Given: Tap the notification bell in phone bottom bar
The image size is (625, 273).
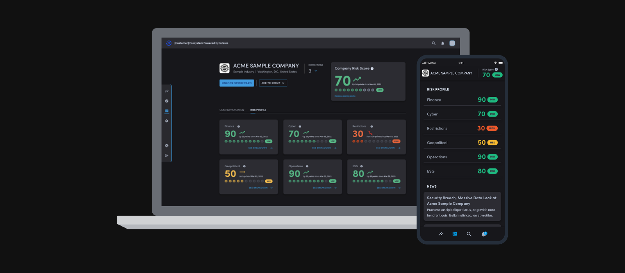Looking at the screenshot, I should point(484,234).
